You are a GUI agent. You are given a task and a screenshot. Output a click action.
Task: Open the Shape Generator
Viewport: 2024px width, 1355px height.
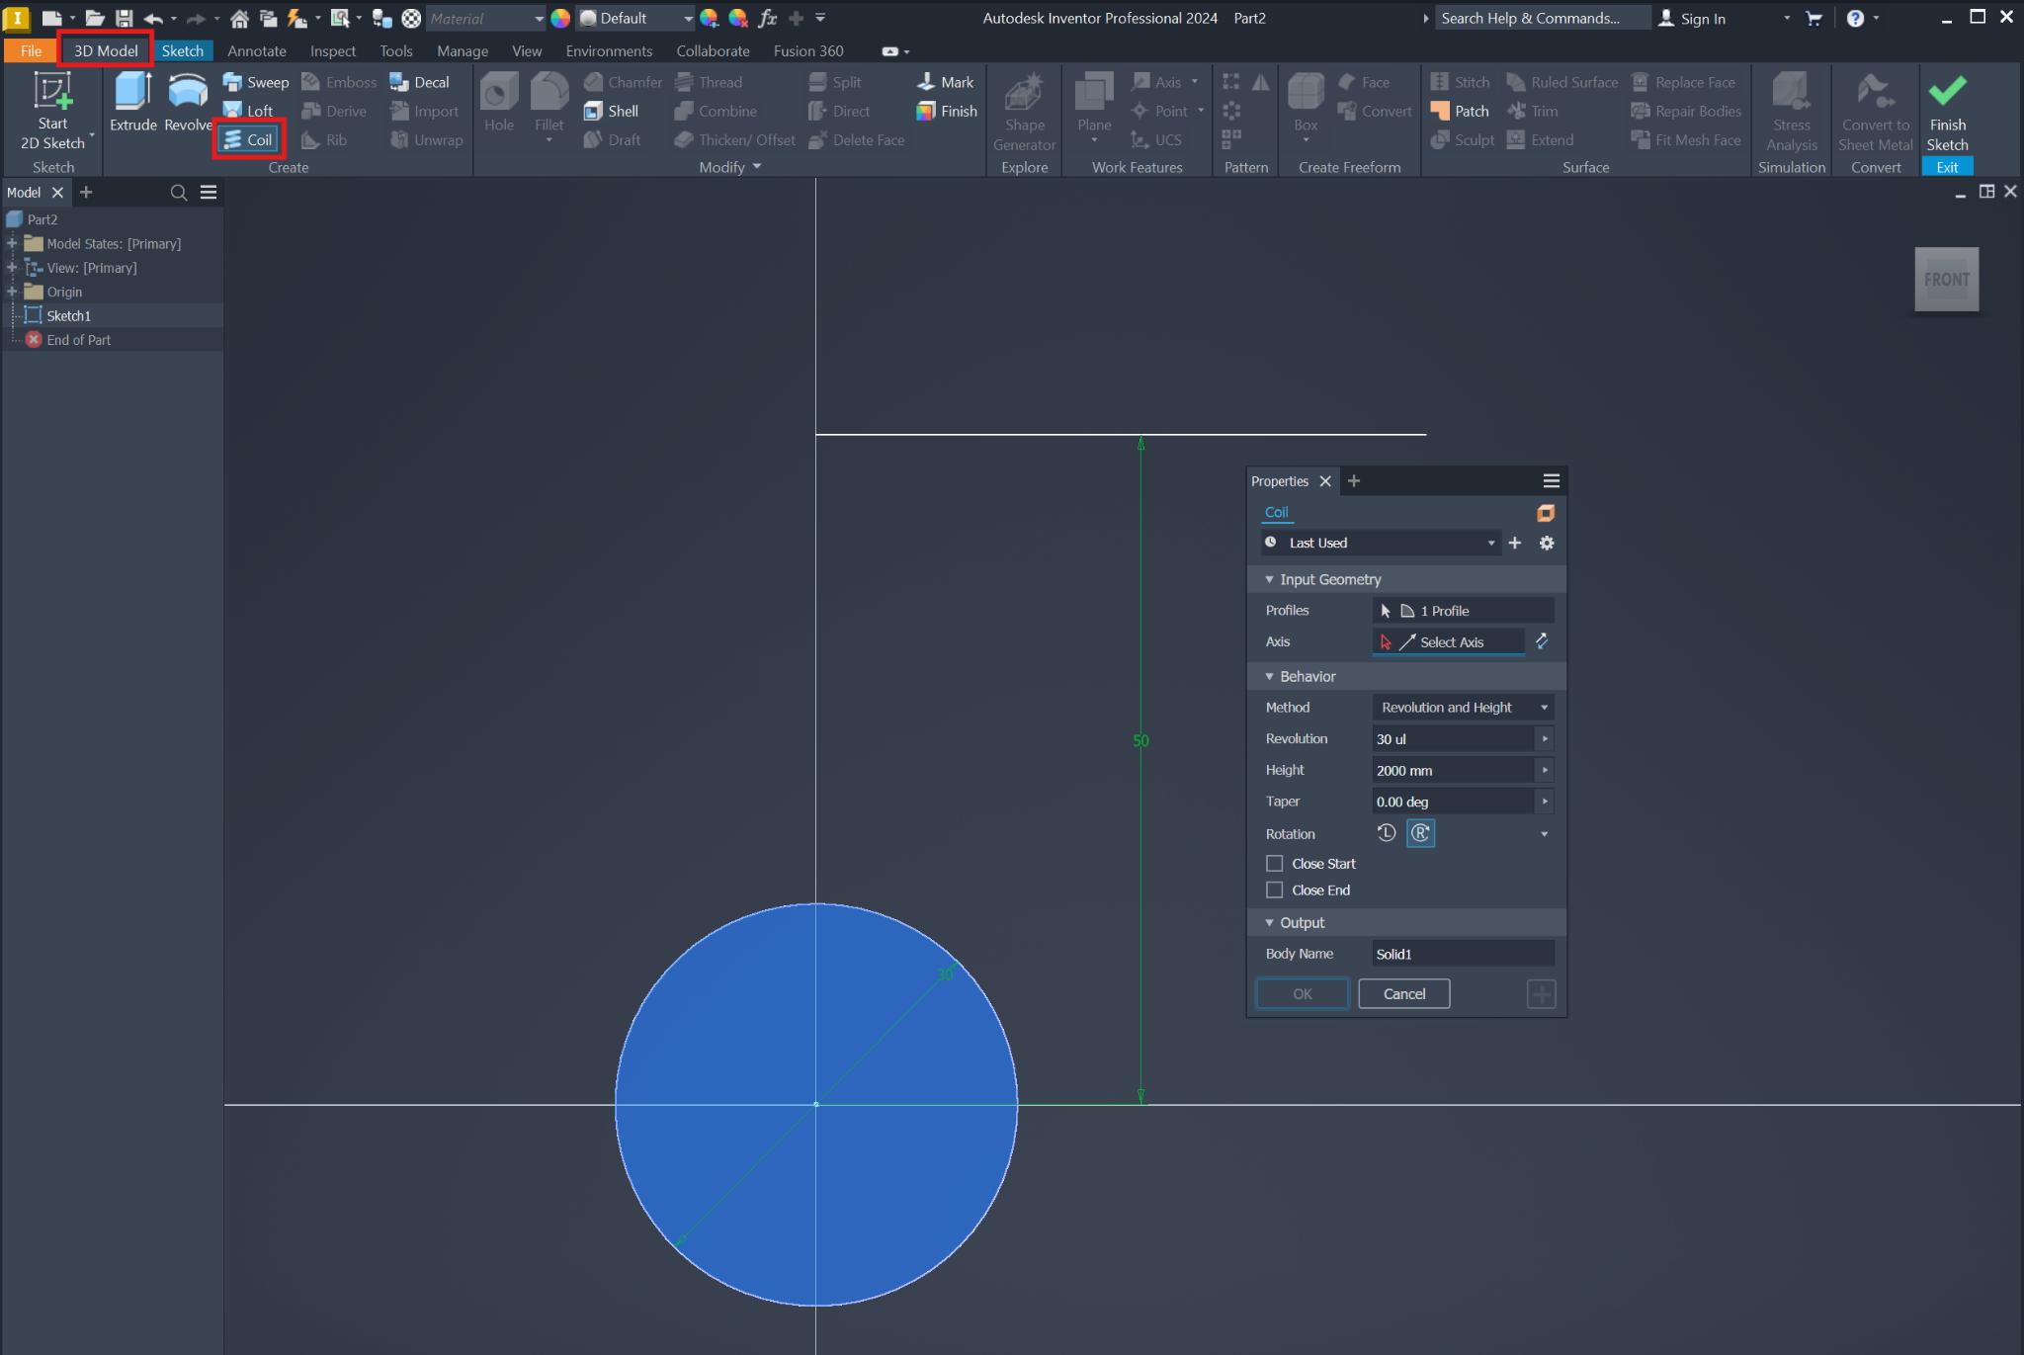point(1024,111)
